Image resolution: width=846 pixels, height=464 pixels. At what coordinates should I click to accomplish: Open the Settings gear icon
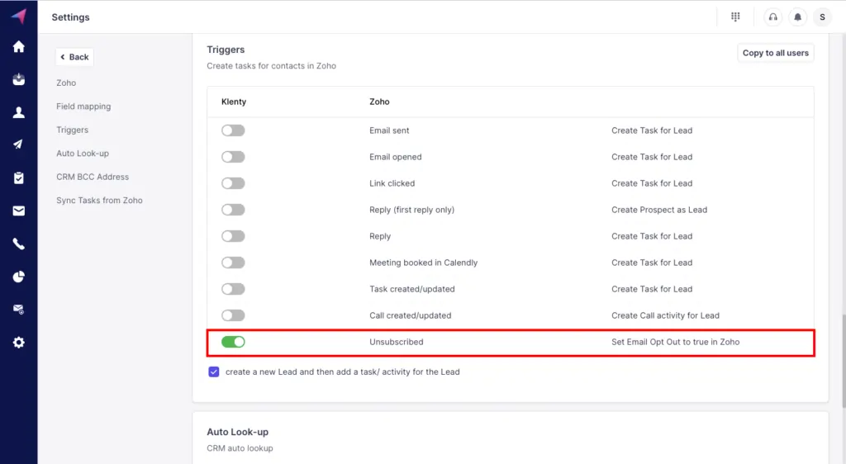tap(19, 343)
